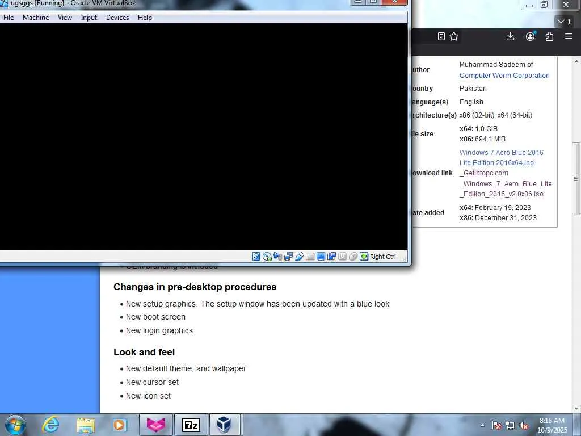Click the 'New cursor set' bullet
This screenshot has width=581, height=436.
click(x=152, y=382)
